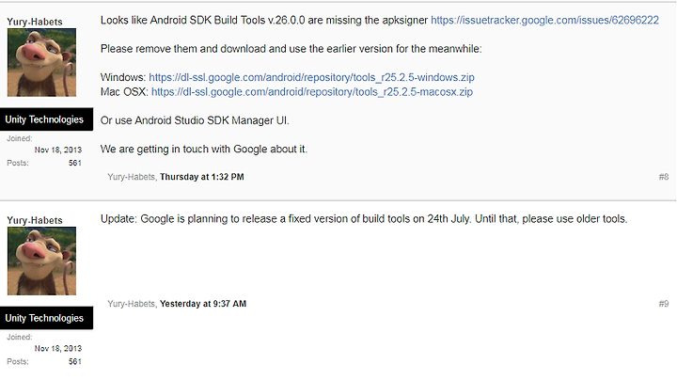Screen dimensions: 677x380
Task: Click Yury-Habets author name in post #8 footer
Action: (x=131, y=177)
